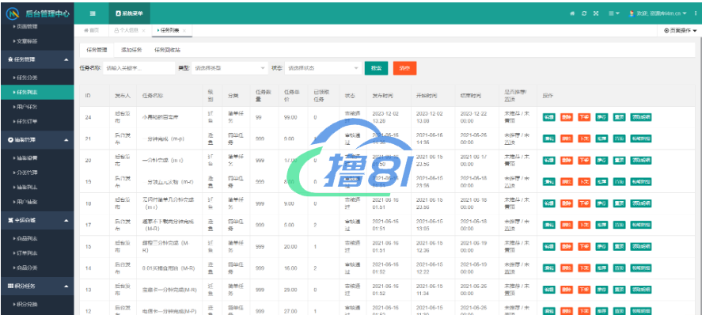
Task: Open 任务列表 in the sidebar
Action: (36, 92)
